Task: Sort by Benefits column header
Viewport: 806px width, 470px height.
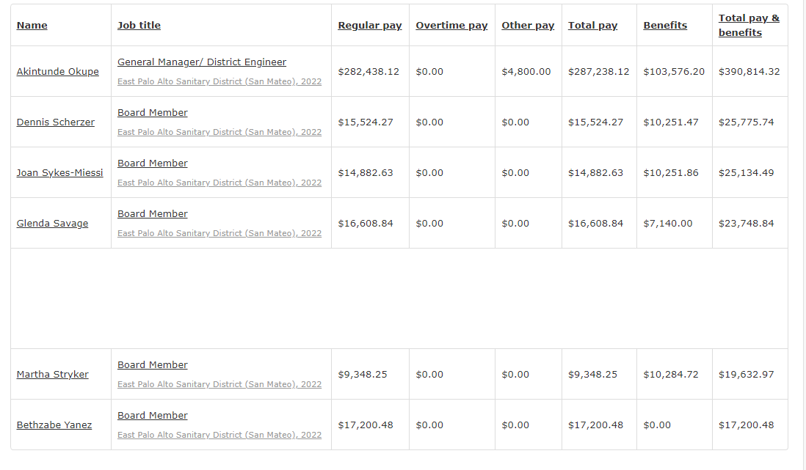Action: 665,25
